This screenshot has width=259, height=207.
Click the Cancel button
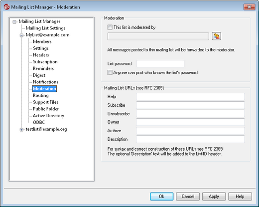188,197
